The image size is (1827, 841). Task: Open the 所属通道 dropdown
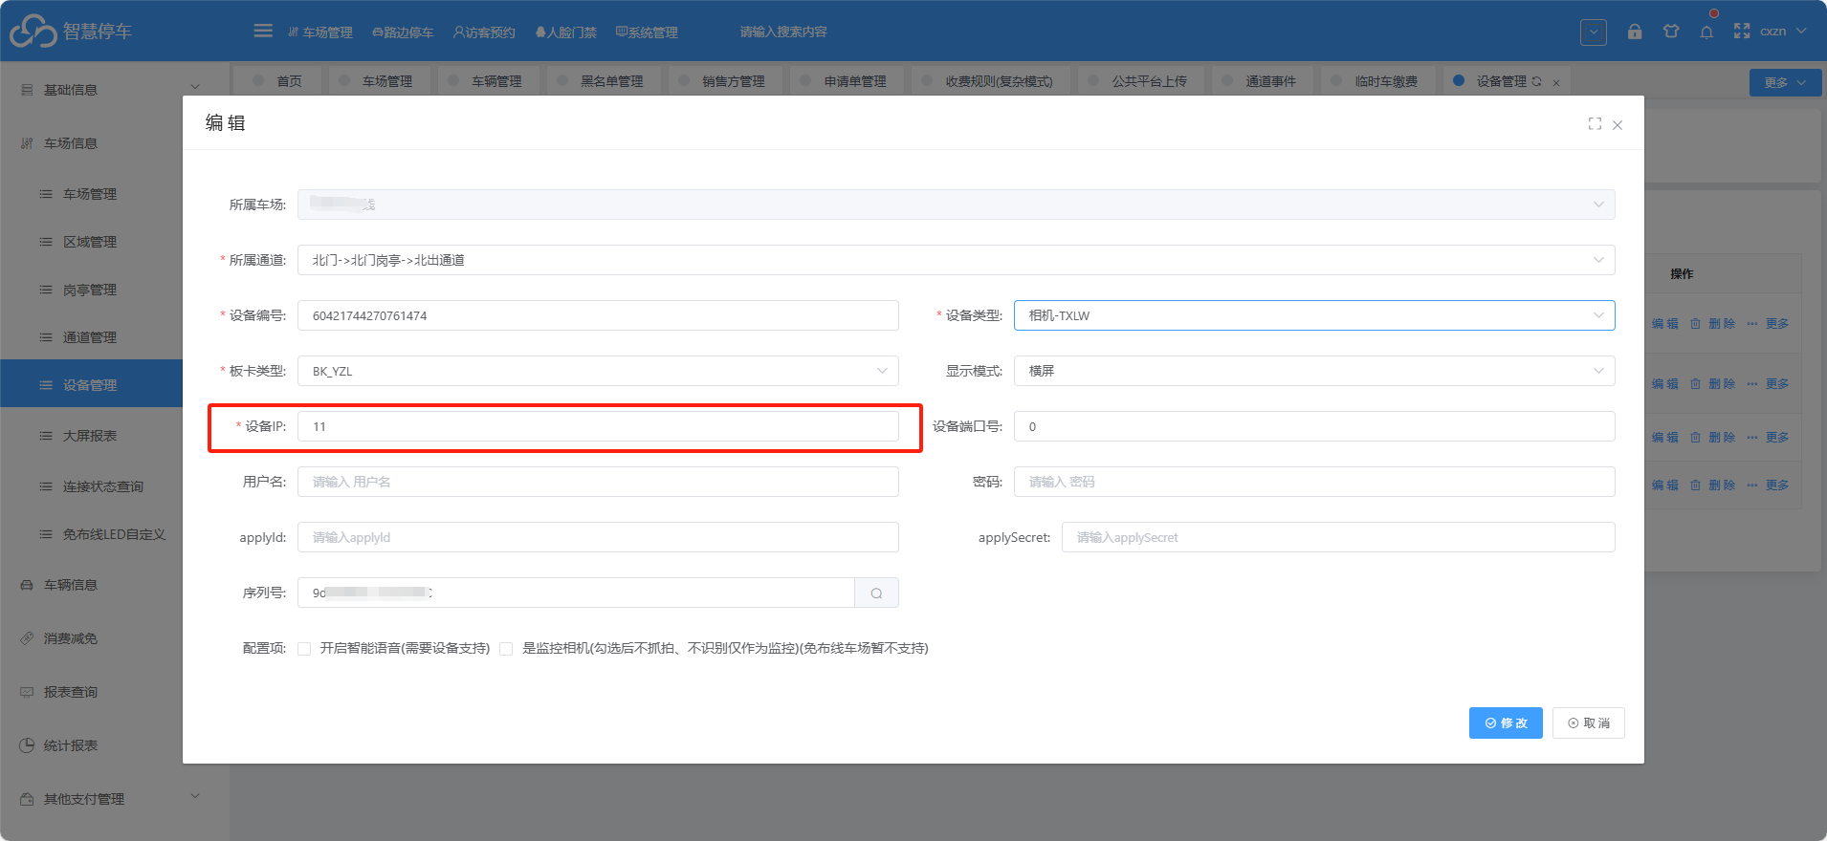click(x=957, y=260)
